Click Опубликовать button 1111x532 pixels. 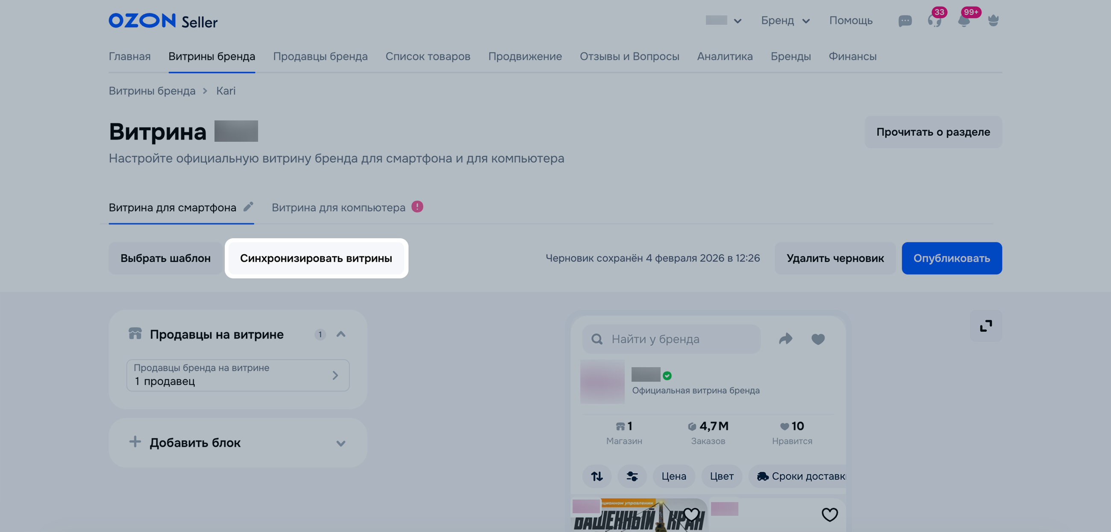[x=952, y=258]
